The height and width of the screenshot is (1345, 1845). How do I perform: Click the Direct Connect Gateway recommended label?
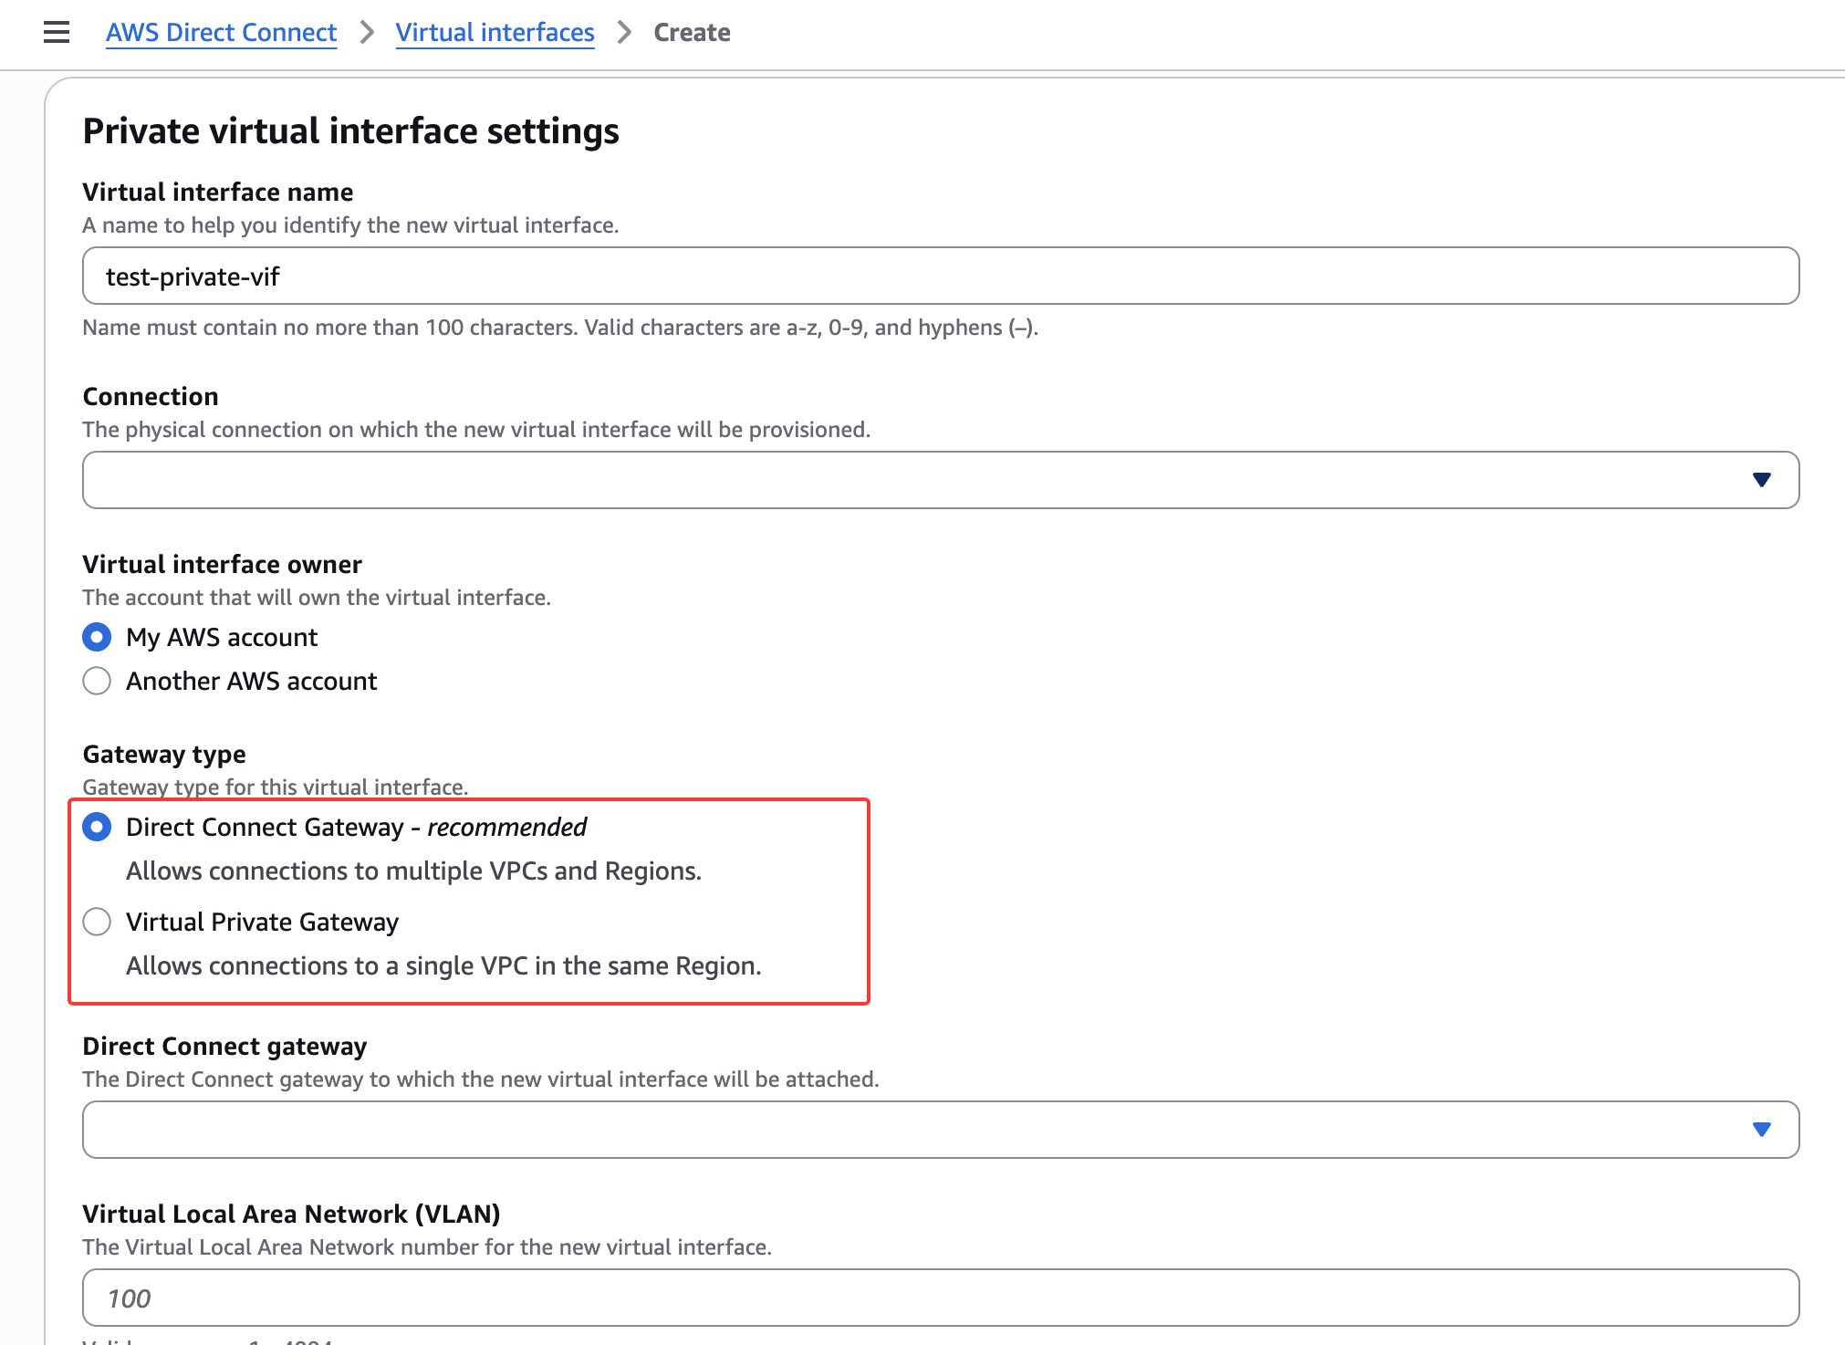(356, 827)
